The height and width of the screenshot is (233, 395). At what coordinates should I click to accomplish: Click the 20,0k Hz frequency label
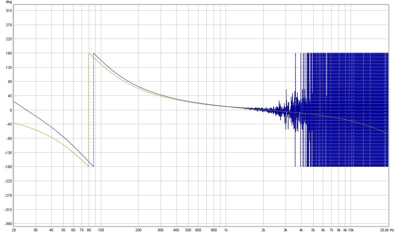coord(387,230)
